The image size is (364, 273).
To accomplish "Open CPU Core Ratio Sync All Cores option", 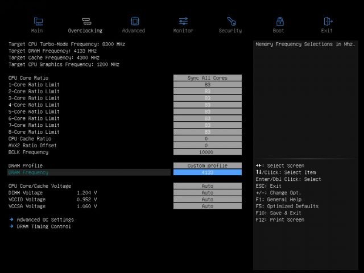I will [208, 78].
